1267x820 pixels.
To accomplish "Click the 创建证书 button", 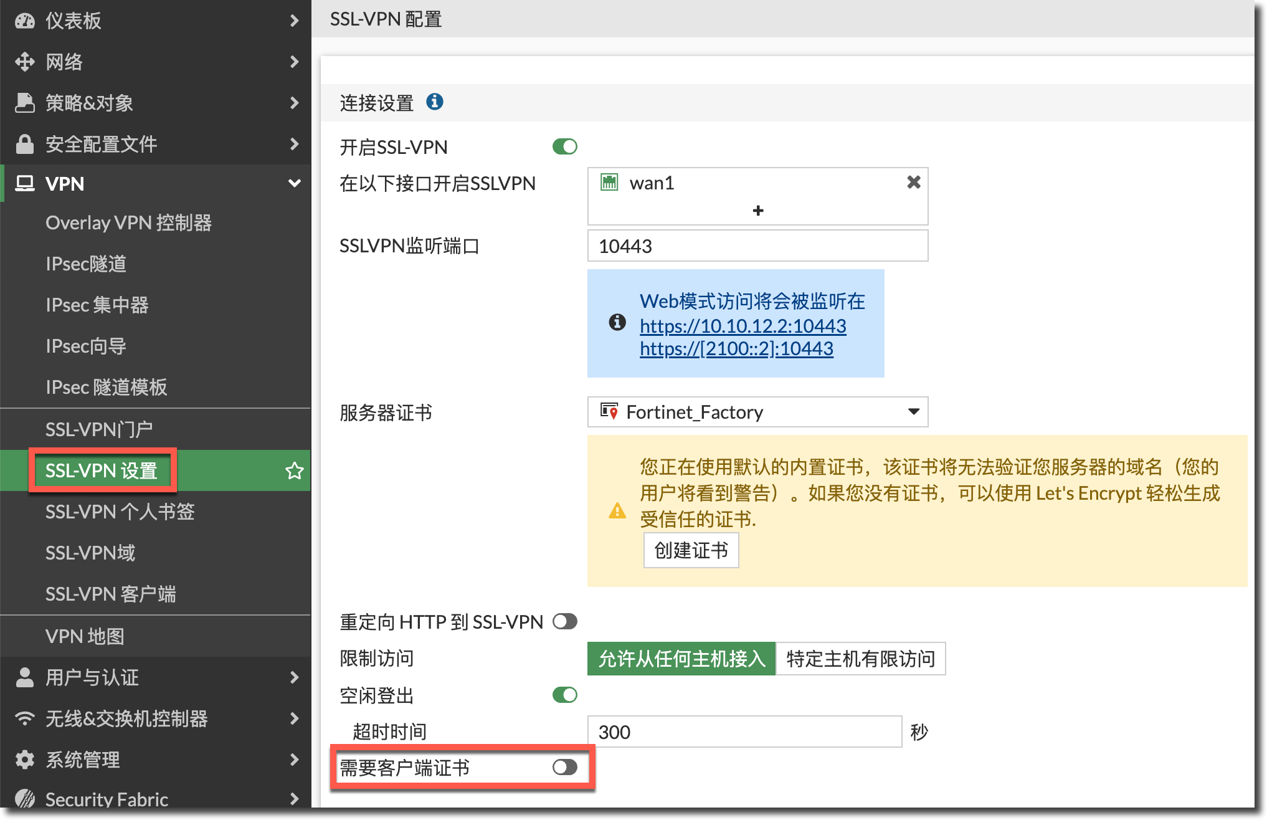I will click(x=691, y=550).
